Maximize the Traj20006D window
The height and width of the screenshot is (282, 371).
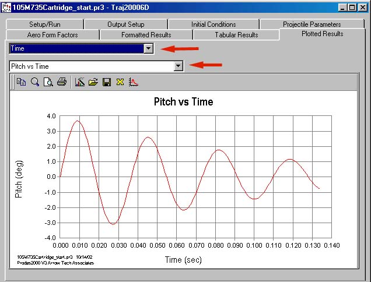(353, 7)
